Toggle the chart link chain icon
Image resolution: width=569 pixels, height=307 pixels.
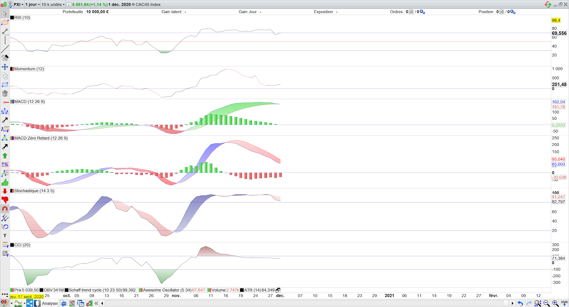(x=10, y=4)
